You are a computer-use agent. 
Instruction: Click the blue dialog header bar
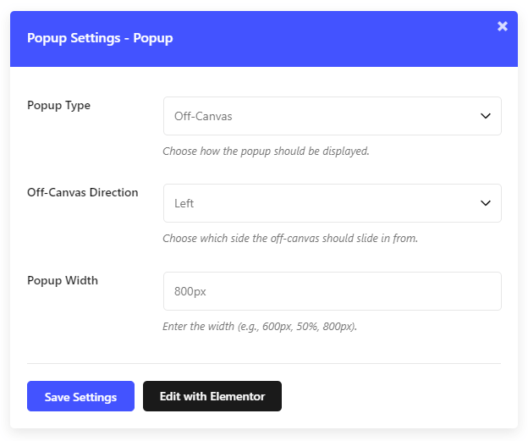pyautogui.click(x=264, y=39)
